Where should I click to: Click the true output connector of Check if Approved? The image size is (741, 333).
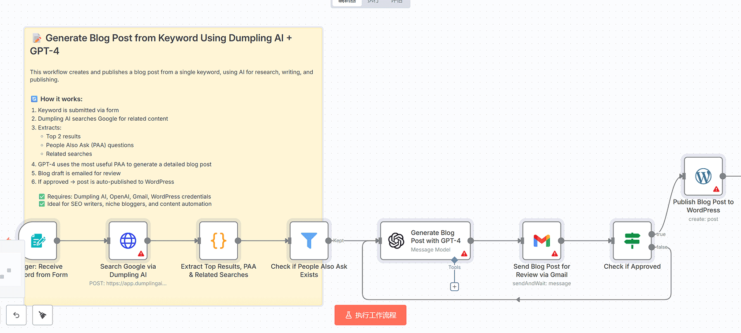pos(652,234)
